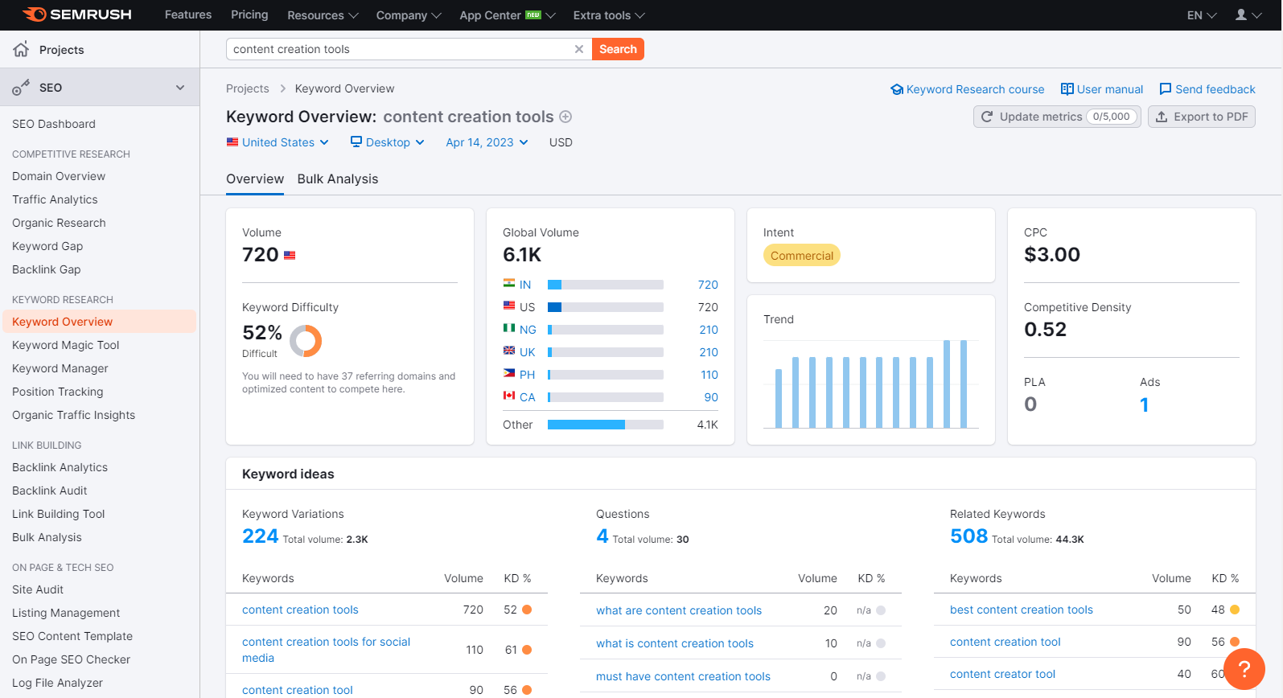The width and height of the screenshot is (1283, 698).
Task: Click the Send feedback chat icon
Action: pos(1166,89)
